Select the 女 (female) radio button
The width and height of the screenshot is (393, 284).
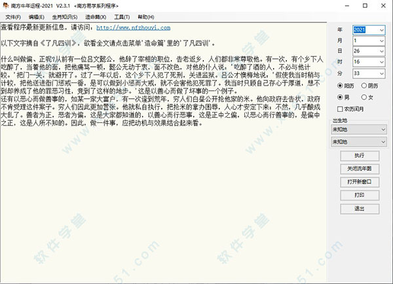[x=364, y=97]
